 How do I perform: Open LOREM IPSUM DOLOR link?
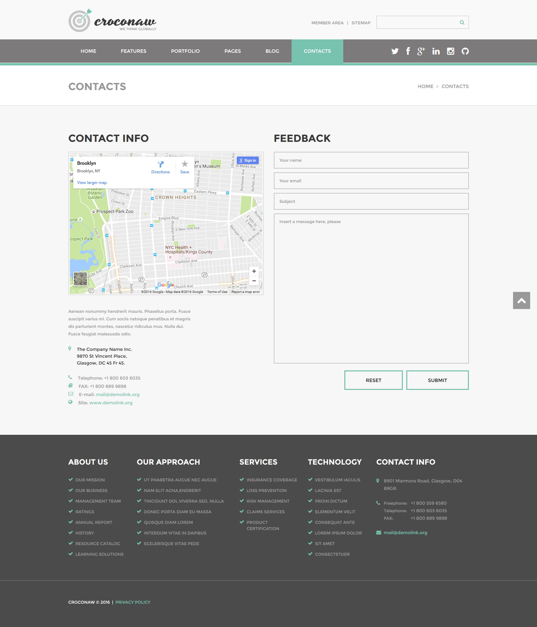pos(338,533)
